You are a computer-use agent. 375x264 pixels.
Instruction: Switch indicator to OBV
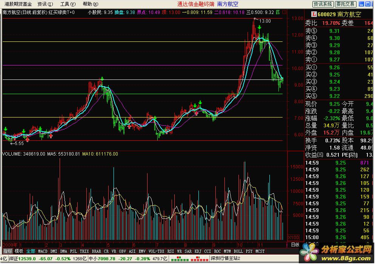[x=123, y=251]
